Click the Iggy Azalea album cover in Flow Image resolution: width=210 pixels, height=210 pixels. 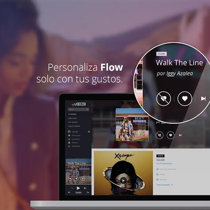132,125
